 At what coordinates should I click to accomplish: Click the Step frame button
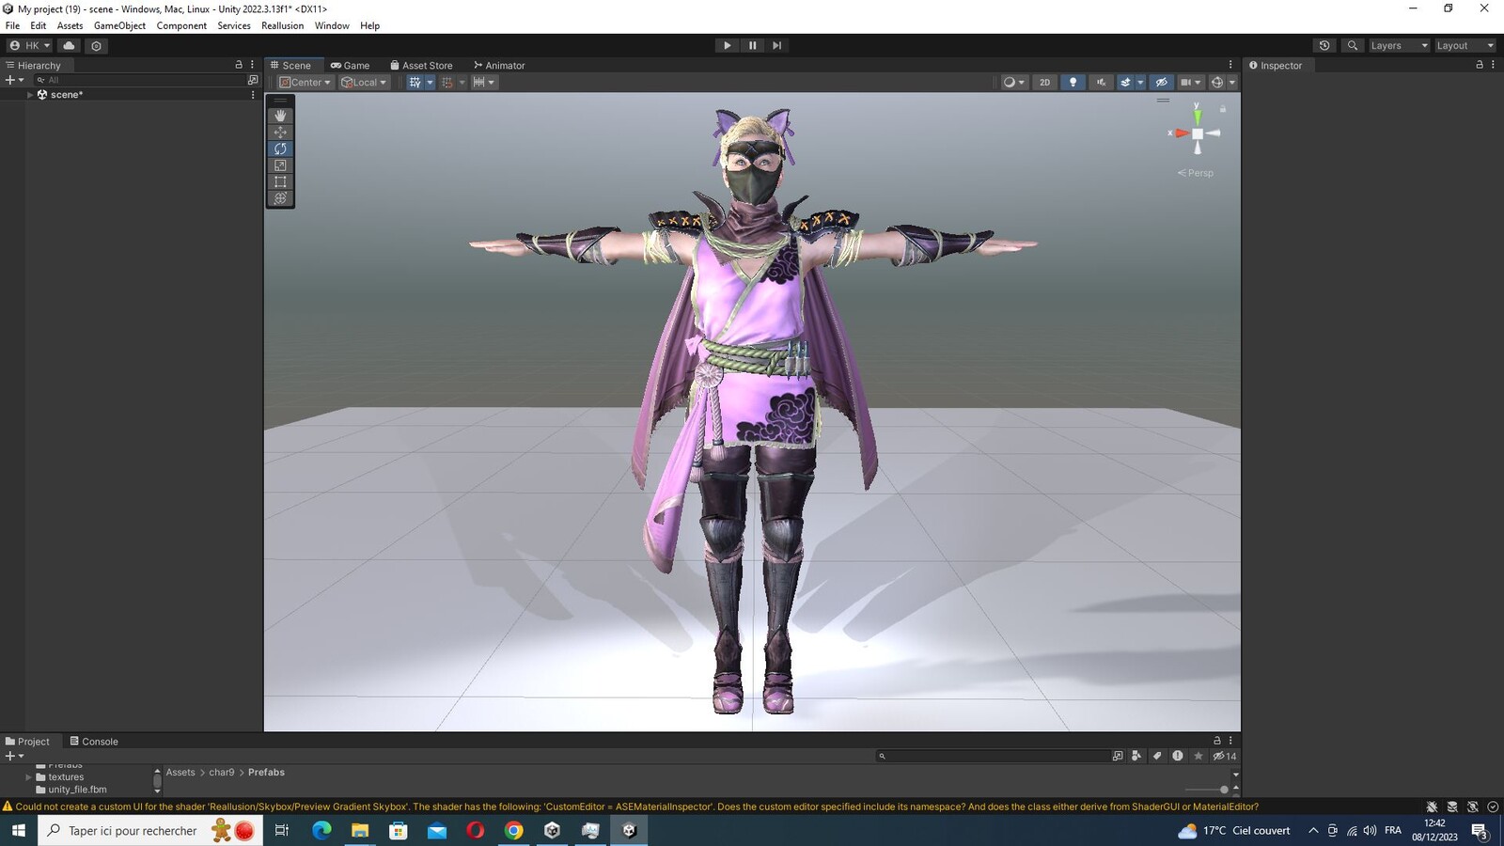coord(776,45)
